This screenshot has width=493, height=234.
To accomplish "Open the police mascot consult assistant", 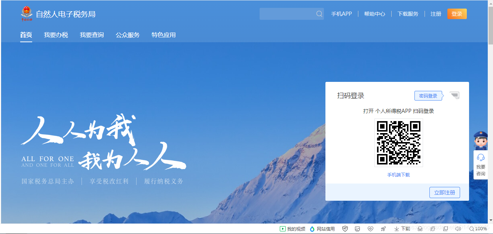I will tap(480, 140).
